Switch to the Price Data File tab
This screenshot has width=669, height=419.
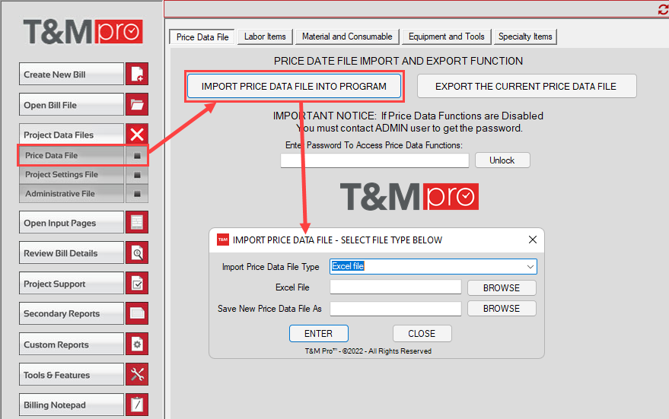(202, 37)
